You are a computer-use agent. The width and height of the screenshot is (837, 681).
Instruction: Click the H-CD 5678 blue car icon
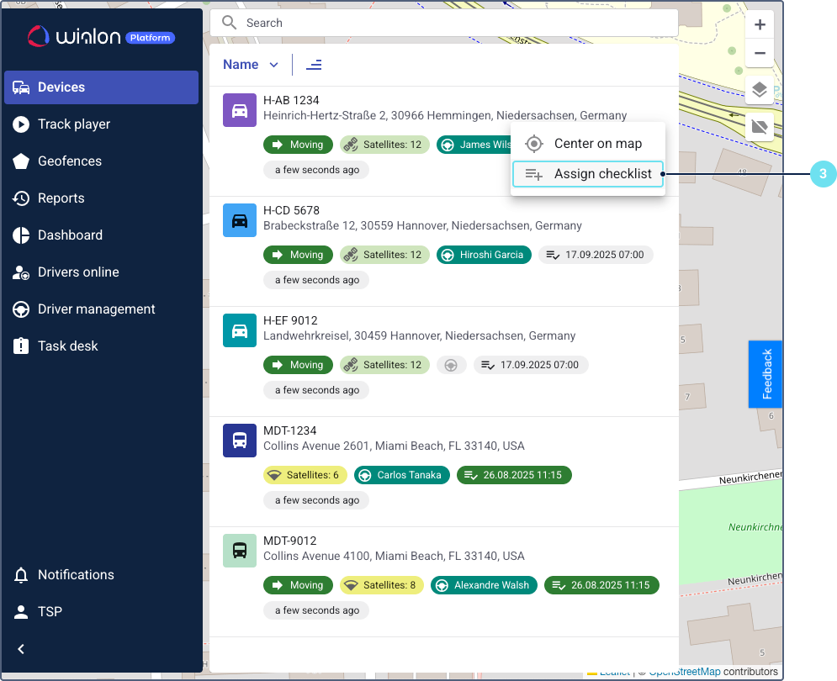[x=240, y=220]
